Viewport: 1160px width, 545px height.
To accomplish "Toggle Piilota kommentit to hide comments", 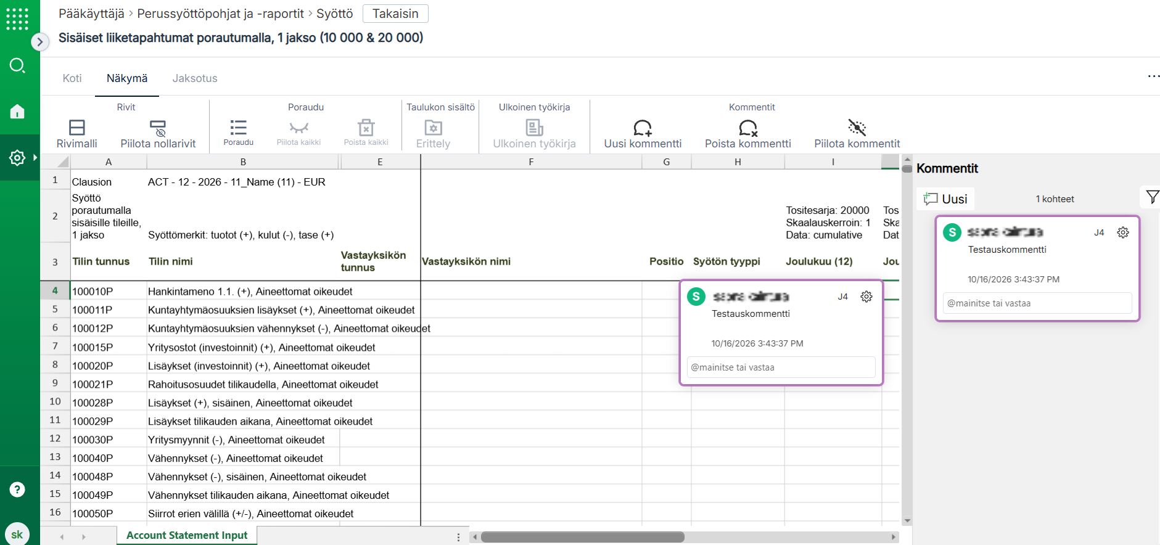I will click(857, 134).
